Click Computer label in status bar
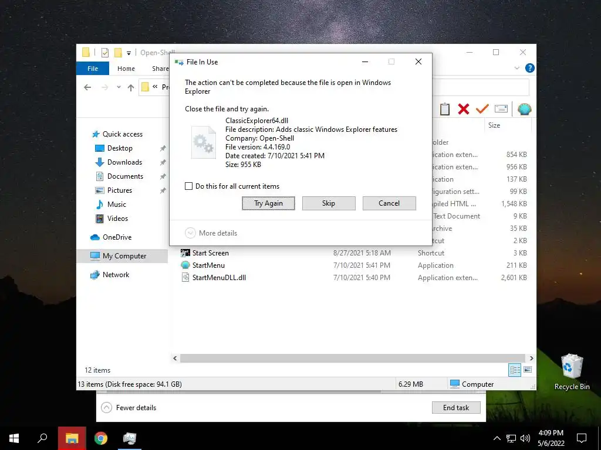The image size is (601, 450). click(x=478, y=384)
